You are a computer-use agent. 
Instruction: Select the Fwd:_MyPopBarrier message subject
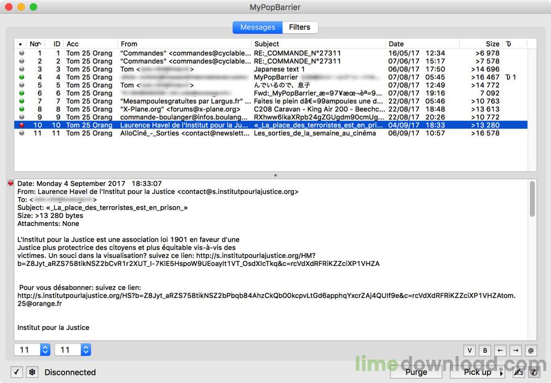pyautogui.click(x=317, y=94)
